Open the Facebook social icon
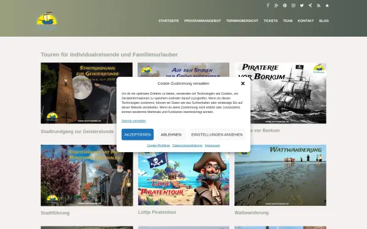This screenshot has width=367, height=229. (268, 5)
